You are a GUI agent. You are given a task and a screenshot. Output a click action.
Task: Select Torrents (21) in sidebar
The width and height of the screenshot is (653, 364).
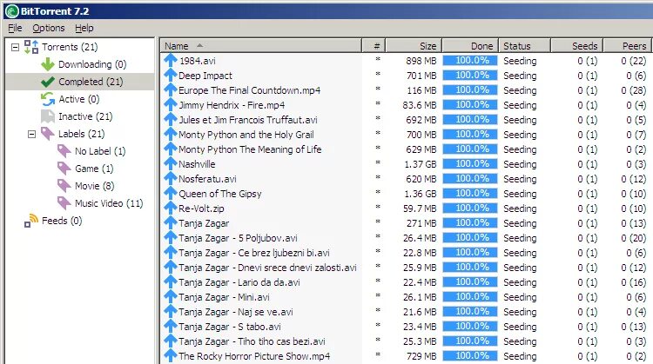[x=70, y=47]
